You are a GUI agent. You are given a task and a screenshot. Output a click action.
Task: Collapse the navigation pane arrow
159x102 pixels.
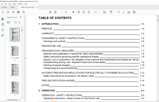[25, 58]
